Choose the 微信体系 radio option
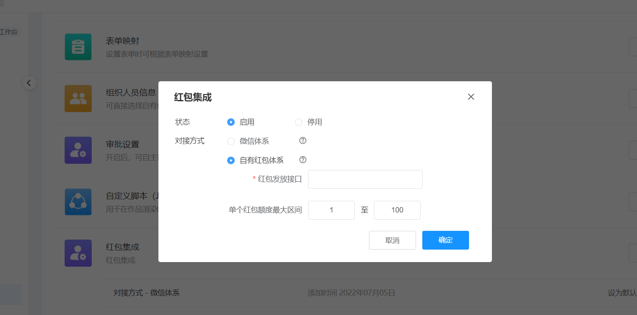The width and height of the screenshot is (637, 315). pyautogui.click(x=231, y=141)
